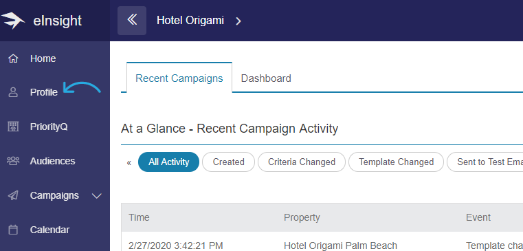Click the Audiences group icon
The height and width of the screenshot is (251, 523).
pos(13,161)
